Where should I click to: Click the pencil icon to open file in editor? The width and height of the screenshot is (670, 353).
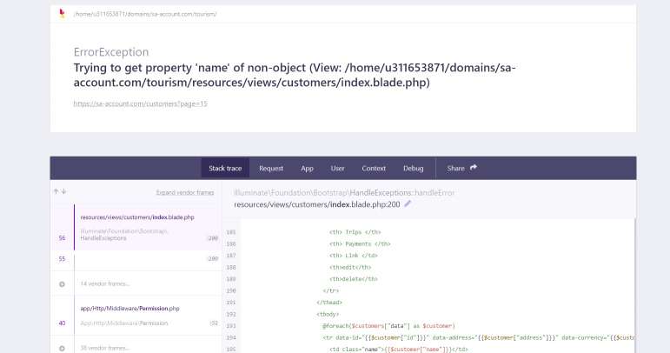tap(408, 204)
